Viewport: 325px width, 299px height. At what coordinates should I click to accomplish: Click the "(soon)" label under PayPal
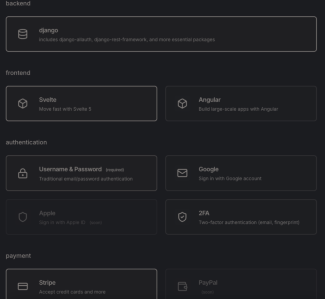click(207, 292)
